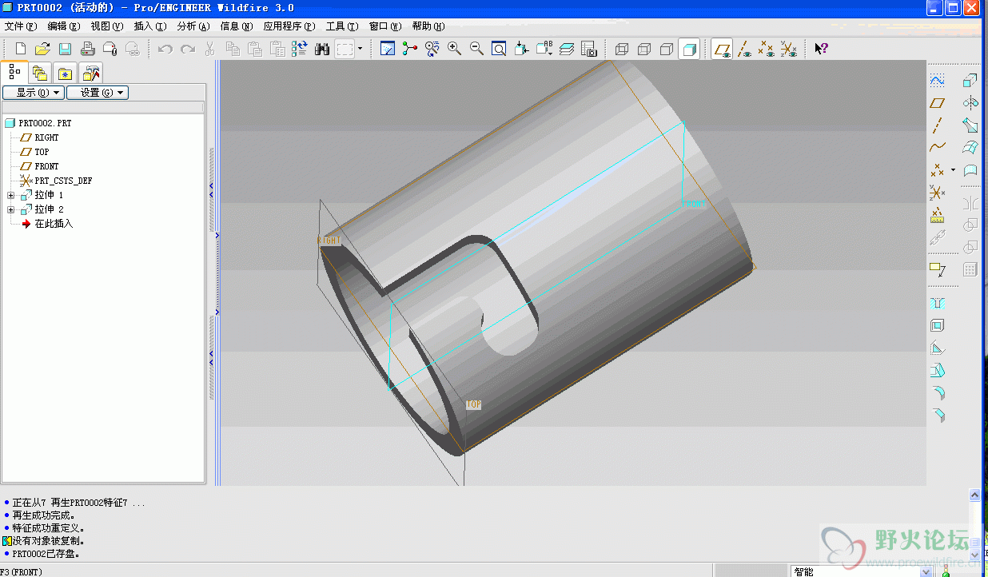Viewport: 988px width, 577px height.
Task: Open the 设置 dropdown in model tree
Action: [98, 93]
